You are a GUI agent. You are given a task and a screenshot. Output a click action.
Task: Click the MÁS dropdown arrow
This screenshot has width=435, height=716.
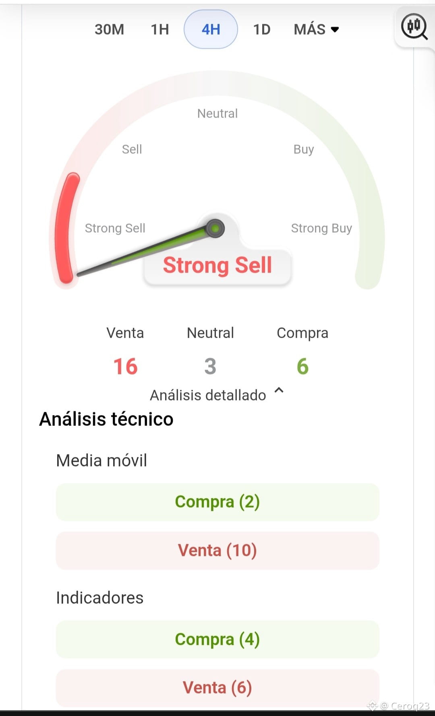(335, 29)
